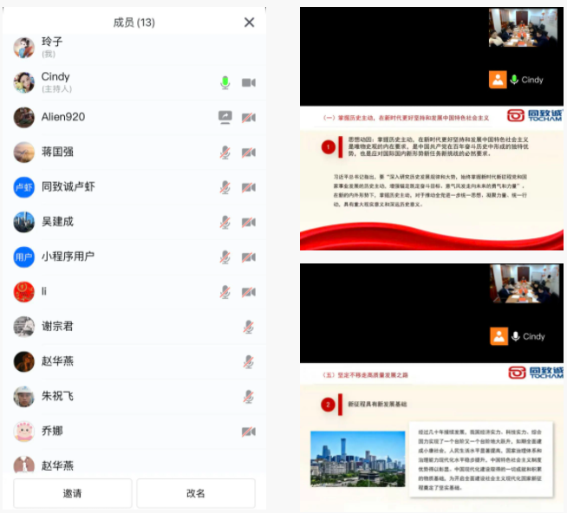Screen dimensions: 567x513
Task: Toggle microphone for 小程序用户
Action: point(225,256)
